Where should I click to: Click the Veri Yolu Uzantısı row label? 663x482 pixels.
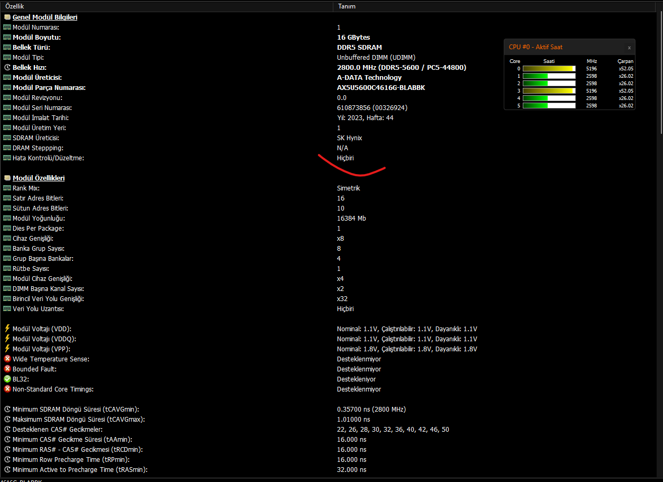click(38, 308)
